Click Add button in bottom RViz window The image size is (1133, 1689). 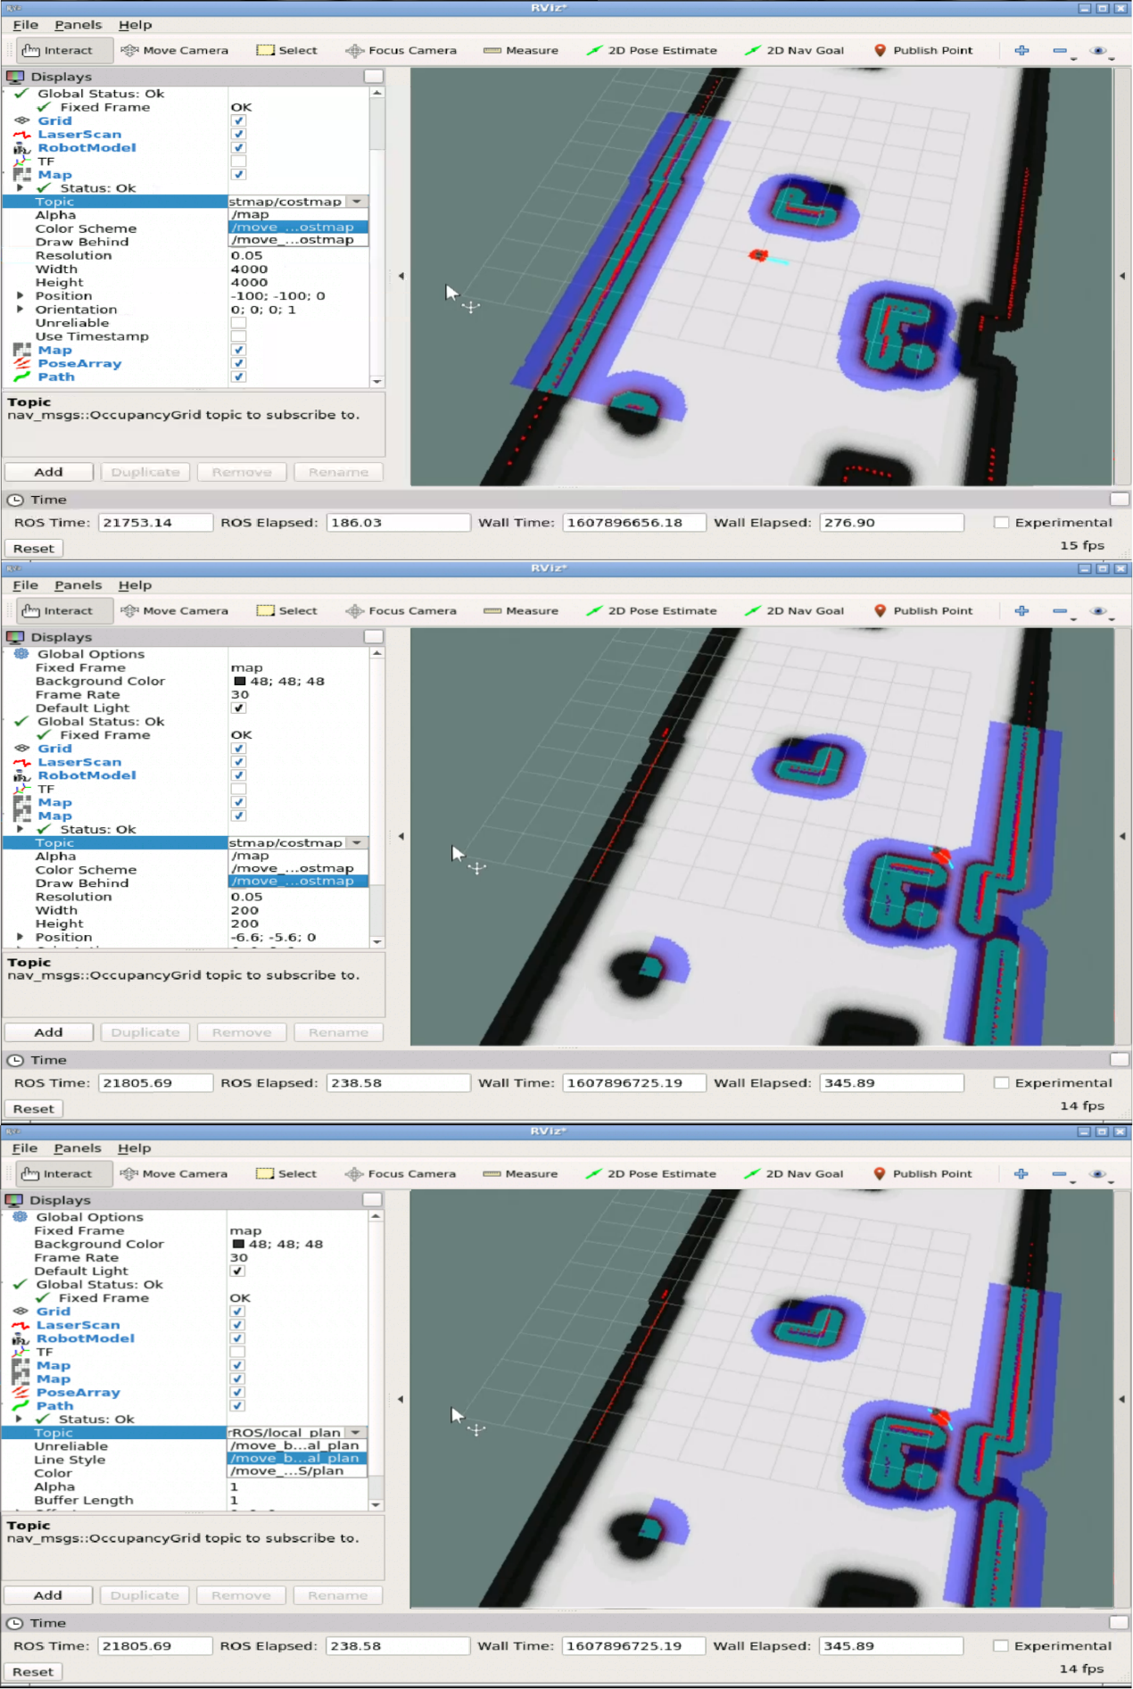tap(48, 1595)
